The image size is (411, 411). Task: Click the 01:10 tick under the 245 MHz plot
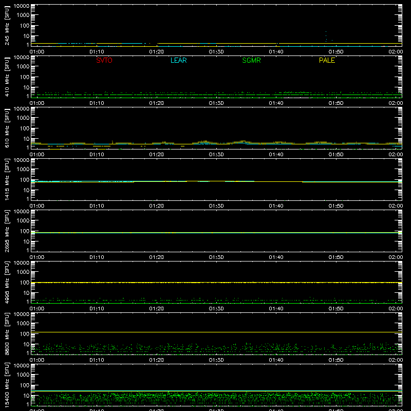pos(97,52)
